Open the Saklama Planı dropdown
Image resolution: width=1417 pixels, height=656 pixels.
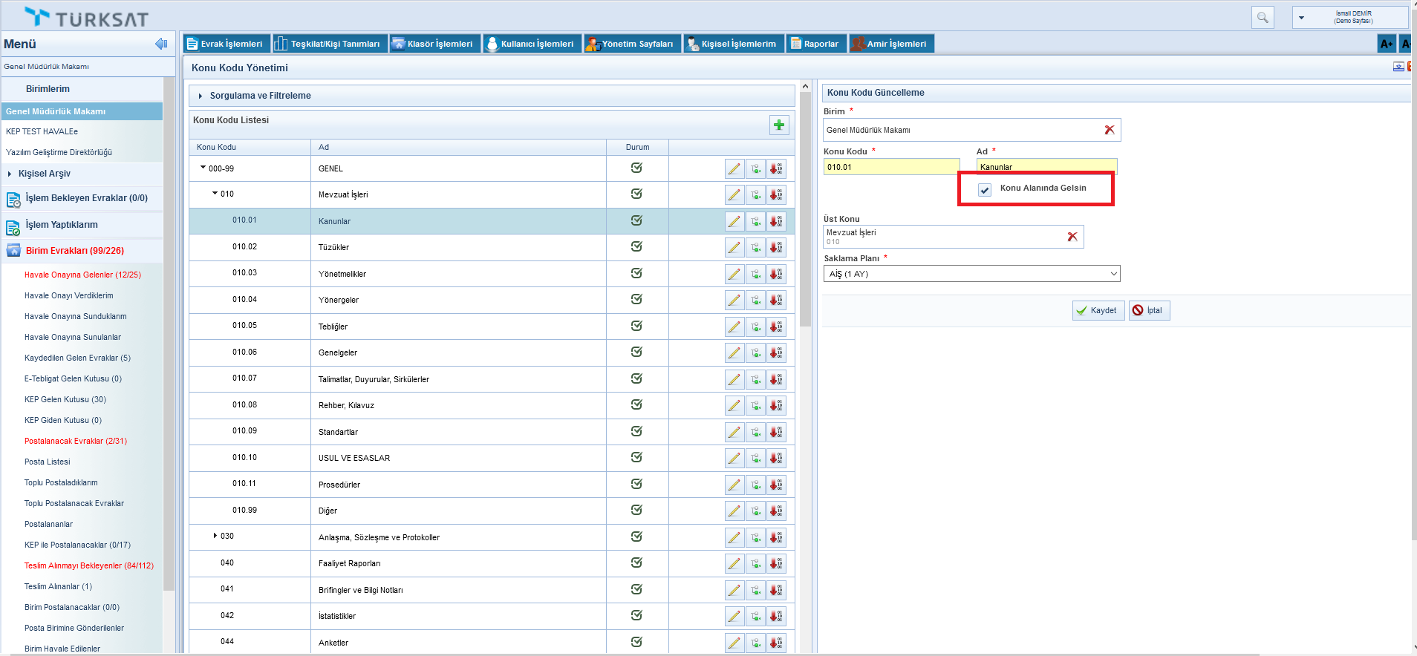(x=971, y=274)
